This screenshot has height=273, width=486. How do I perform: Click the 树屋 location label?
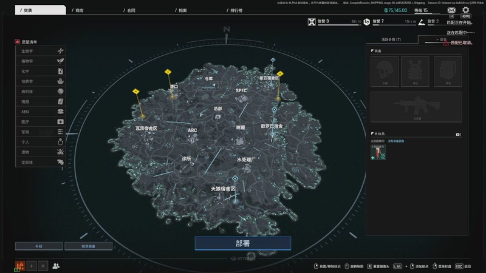click(x=241, y=127)
